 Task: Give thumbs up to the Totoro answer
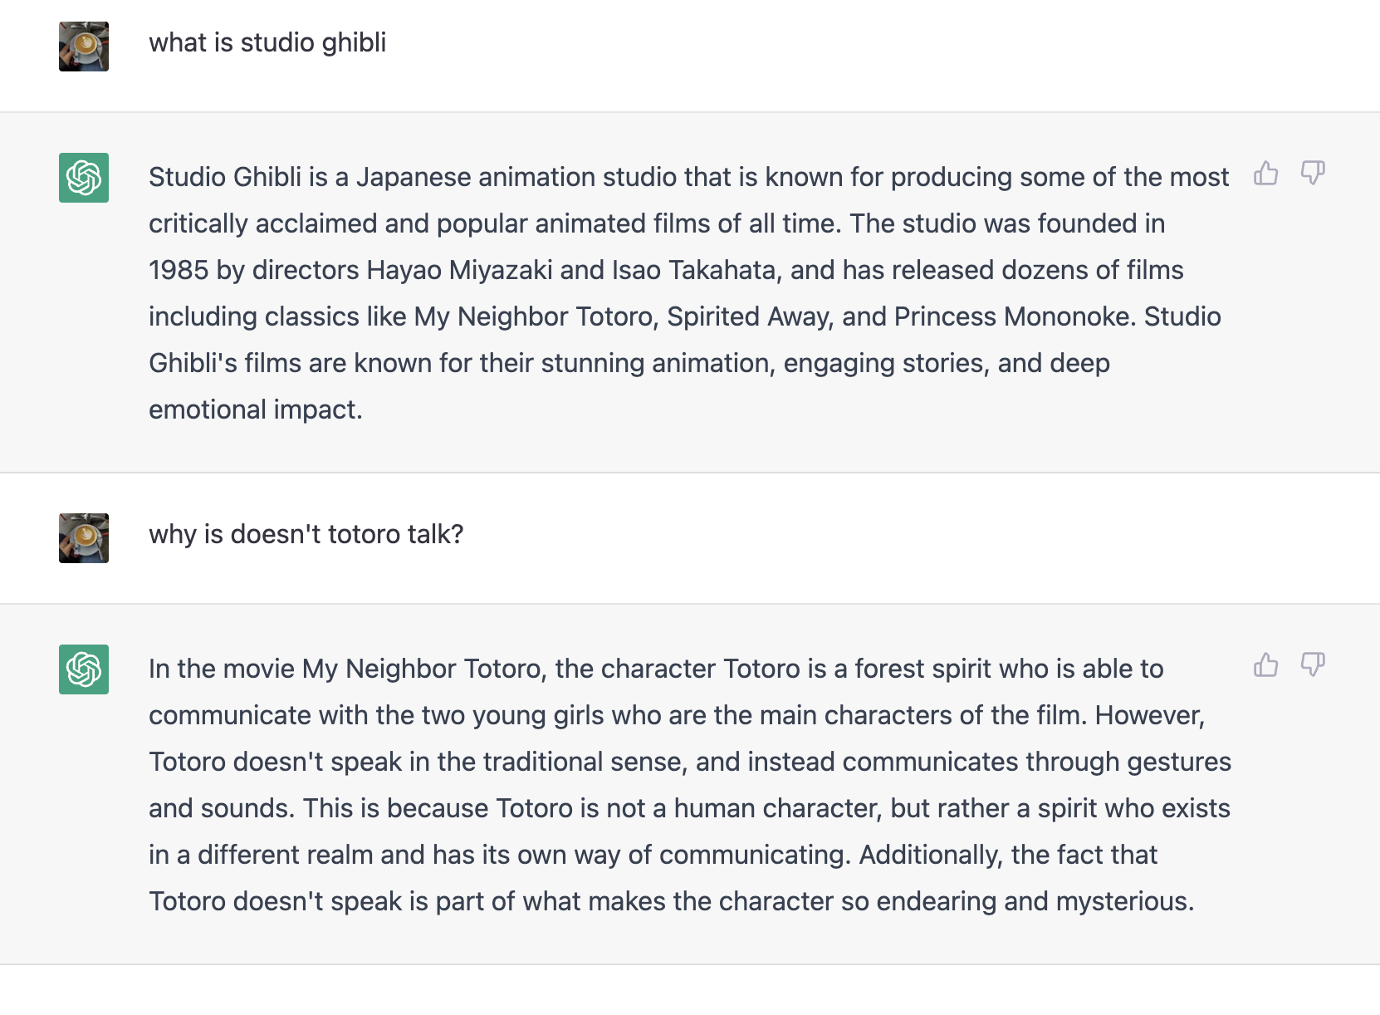(1265, 664)
